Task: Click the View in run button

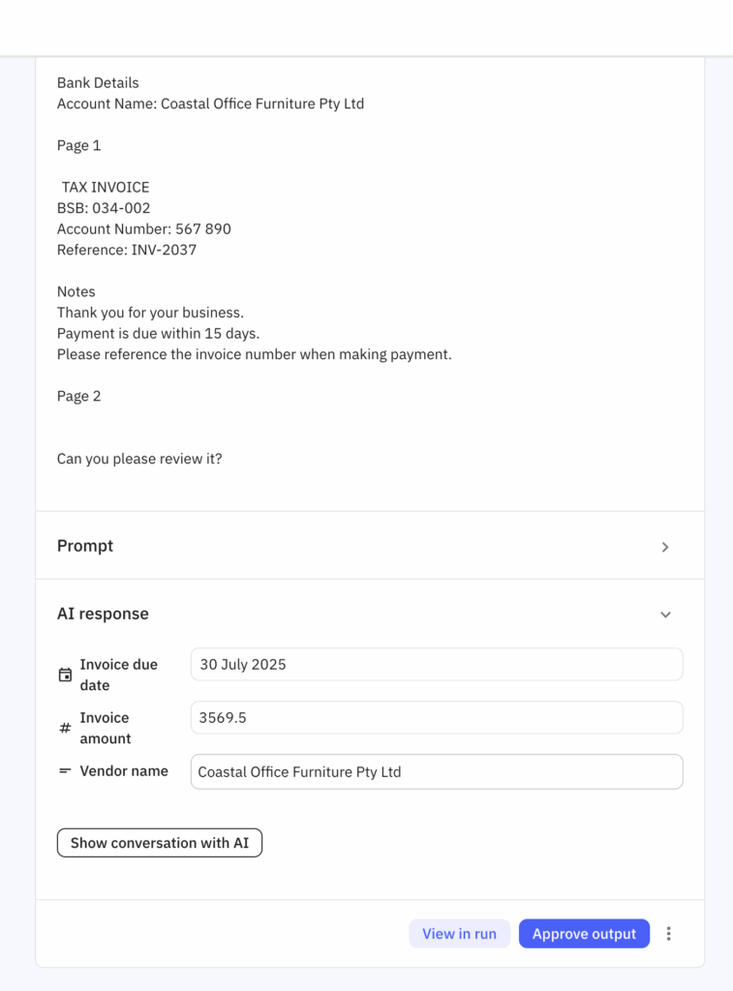Action: pyautogui.click(x=459, y=934)
